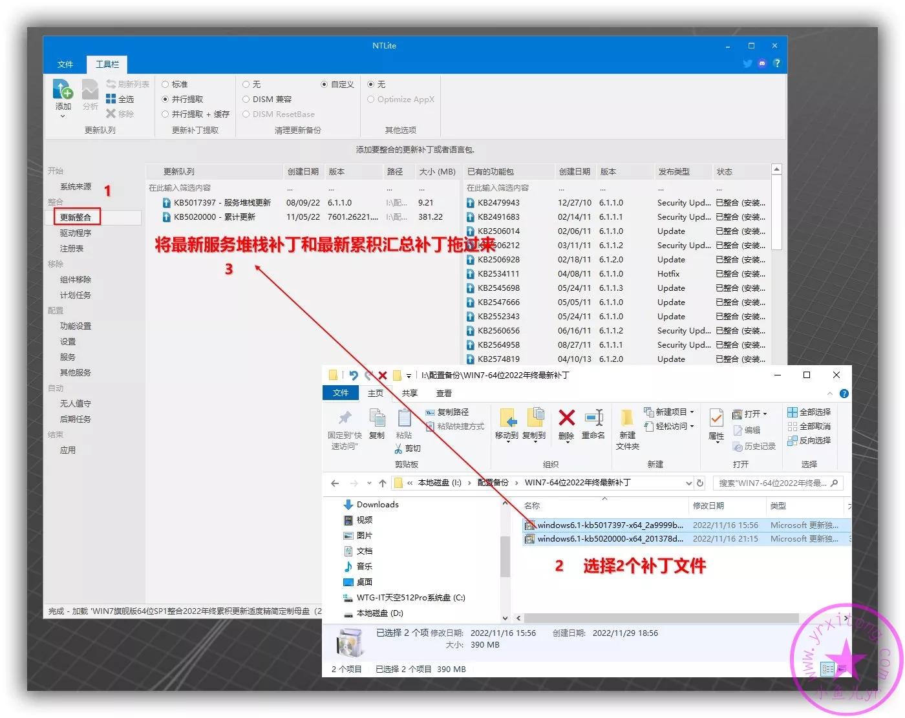Click Explorer horizontal scrollbar in file list

point(661,618)
